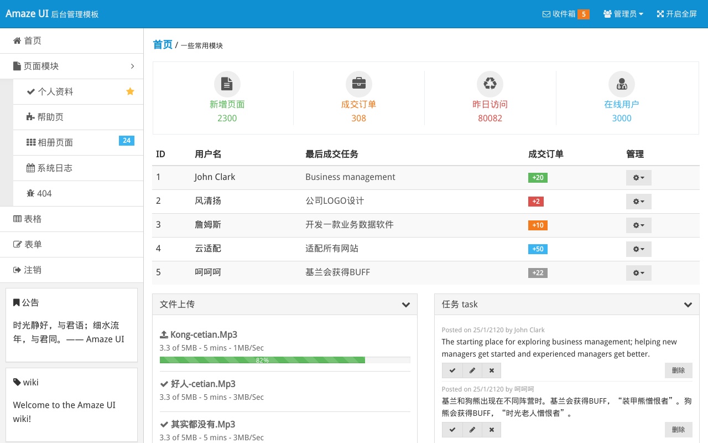Collapse the 任务 task panel
This screenshot has width=708, height=443.
click(x=688, y=305)
